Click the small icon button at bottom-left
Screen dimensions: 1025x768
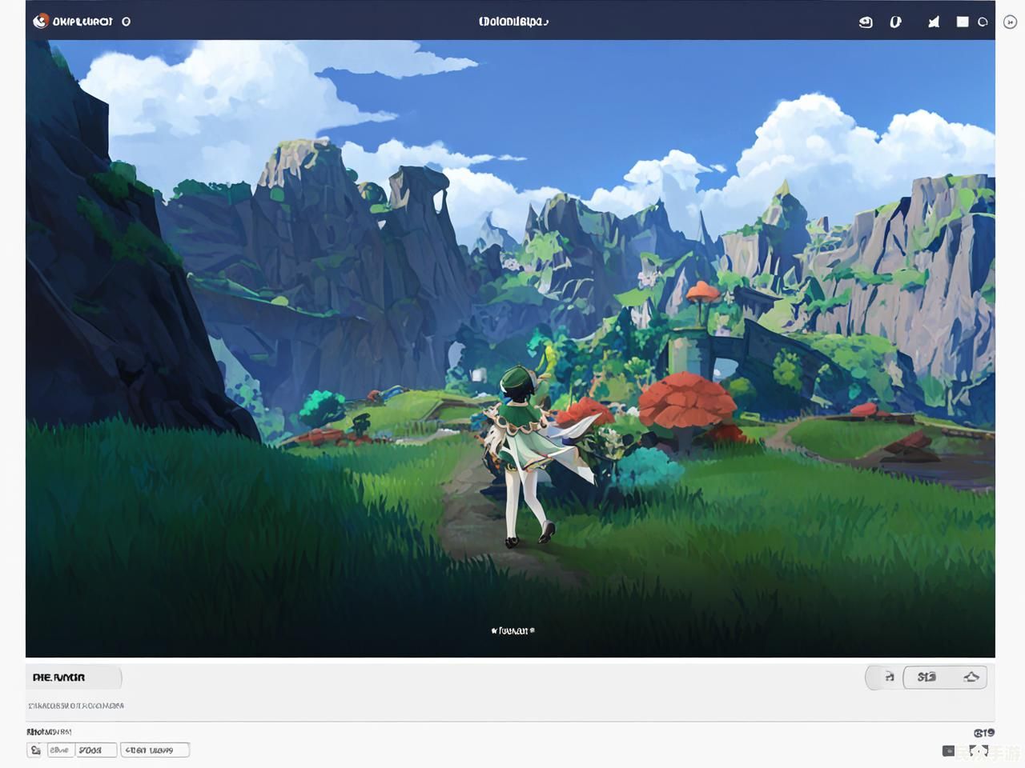pyautogui.click(x=34, y=750)
